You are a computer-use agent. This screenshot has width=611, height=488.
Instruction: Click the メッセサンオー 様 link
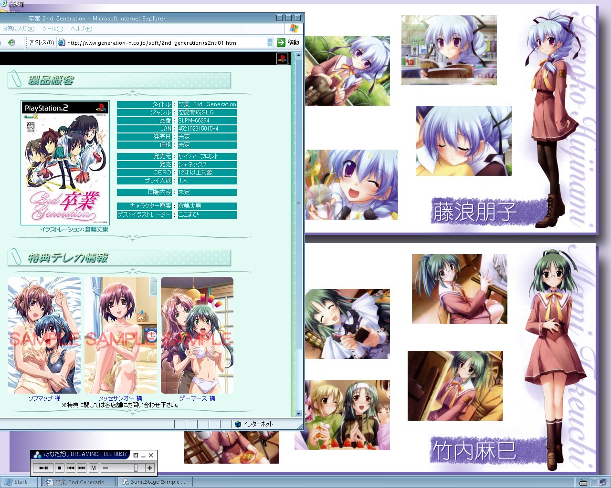click(x=120, y=398)
